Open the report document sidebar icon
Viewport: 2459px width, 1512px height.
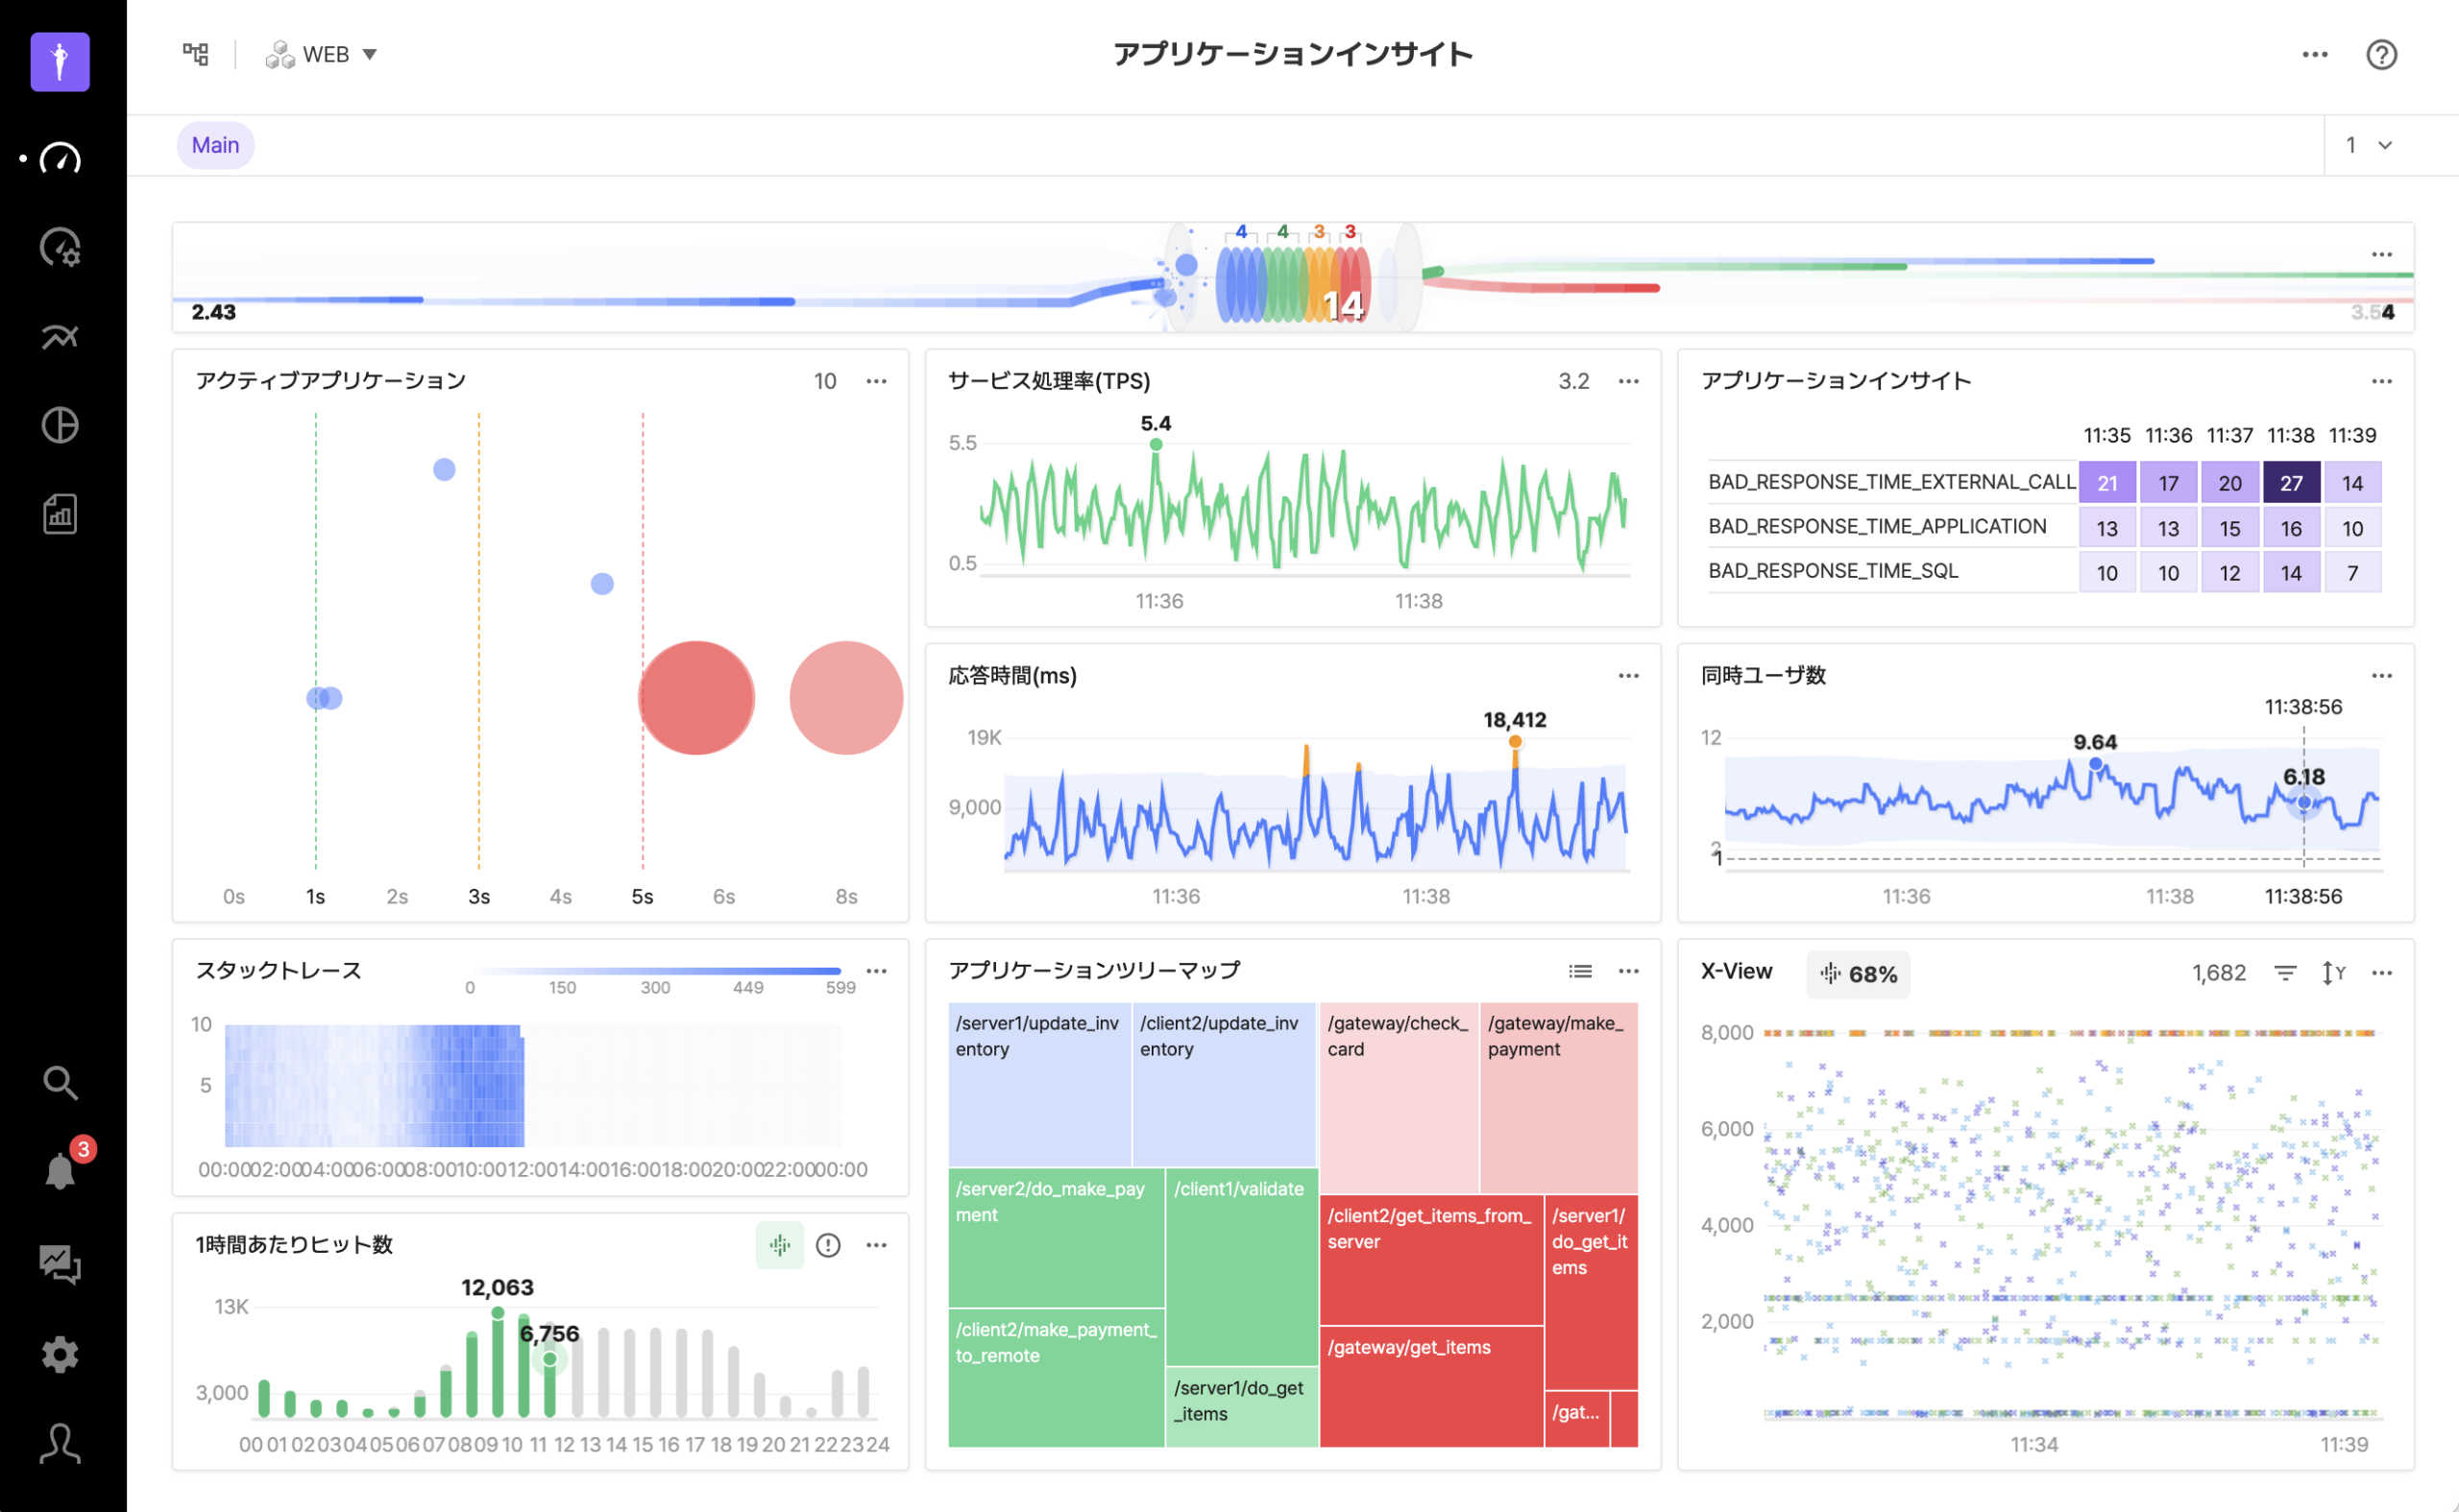coord(60,514)
